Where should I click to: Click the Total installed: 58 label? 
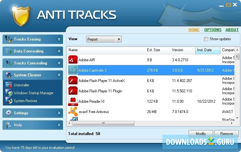coord(84,134)
